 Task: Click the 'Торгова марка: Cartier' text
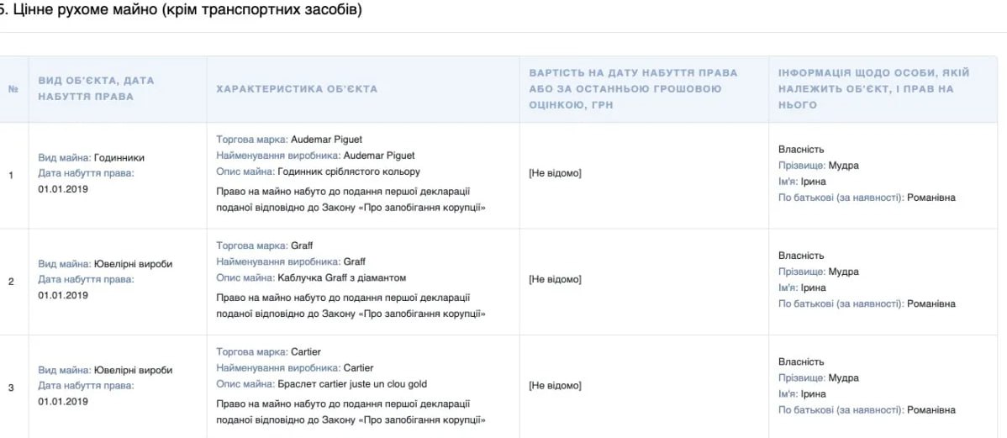click(x=268, y=351)
